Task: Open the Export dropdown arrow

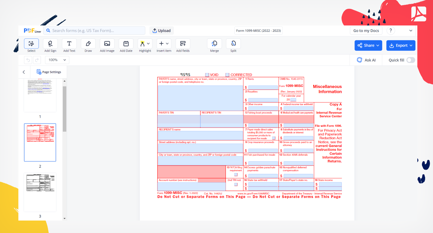Action: (x=411, y=46)
